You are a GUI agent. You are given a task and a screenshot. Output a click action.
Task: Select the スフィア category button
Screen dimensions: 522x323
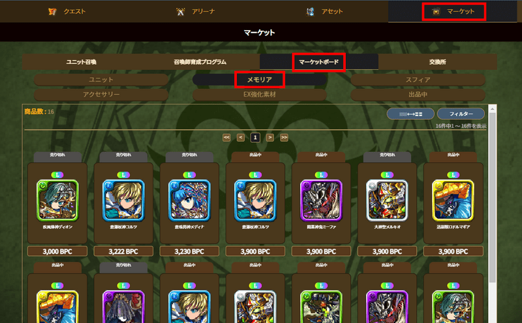click(418, 80)
